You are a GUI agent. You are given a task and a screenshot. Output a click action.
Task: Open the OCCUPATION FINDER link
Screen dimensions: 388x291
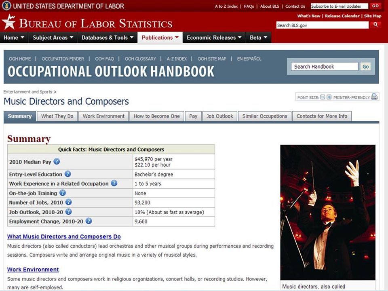point(63,59)
